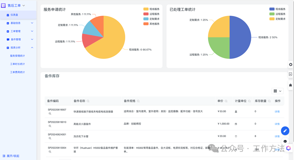Click price ¥1,000.00 cell

[x=224, y=124]
